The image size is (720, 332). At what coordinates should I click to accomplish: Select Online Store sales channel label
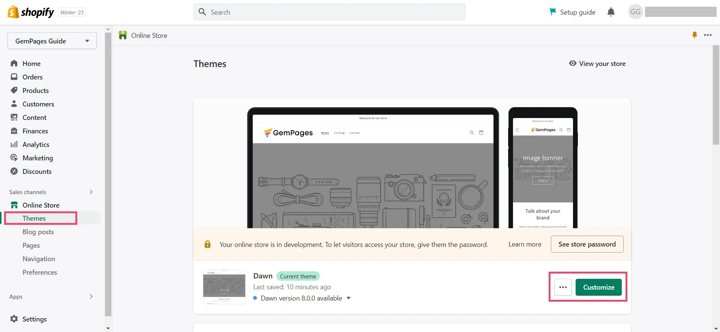(41, 205)
